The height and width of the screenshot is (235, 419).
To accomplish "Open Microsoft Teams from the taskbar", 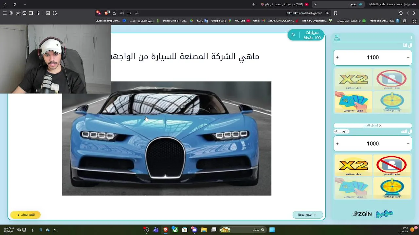I will (156, 230).
